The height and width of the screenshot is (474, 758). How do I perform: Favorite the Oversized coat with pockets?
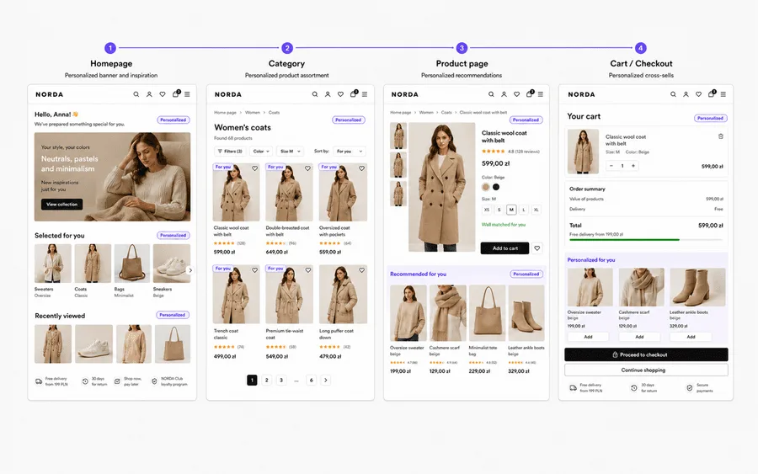(x=361, y=168)
